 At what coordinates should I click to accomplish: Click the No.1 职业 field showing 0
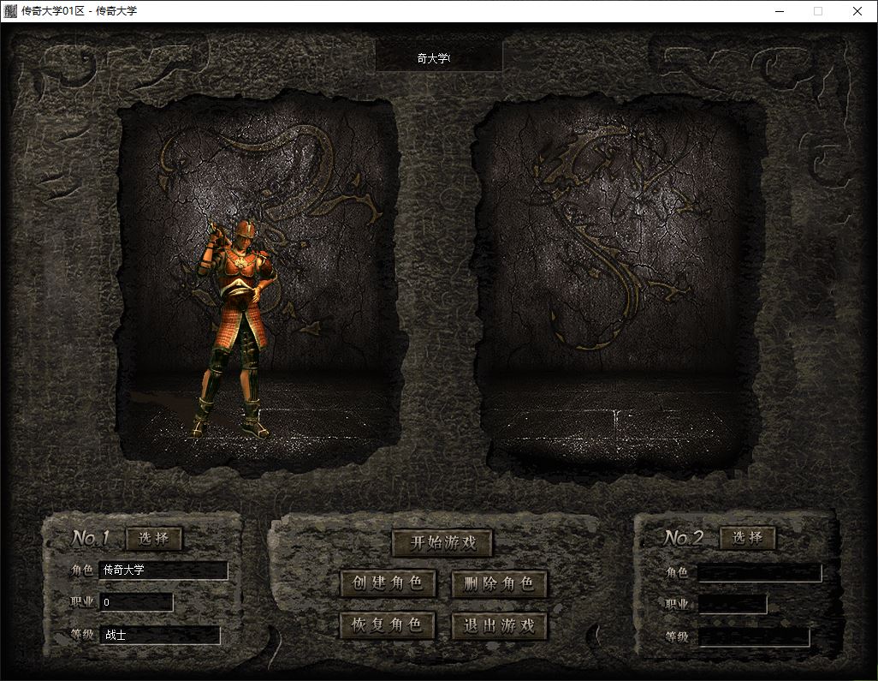coord(136,603)
